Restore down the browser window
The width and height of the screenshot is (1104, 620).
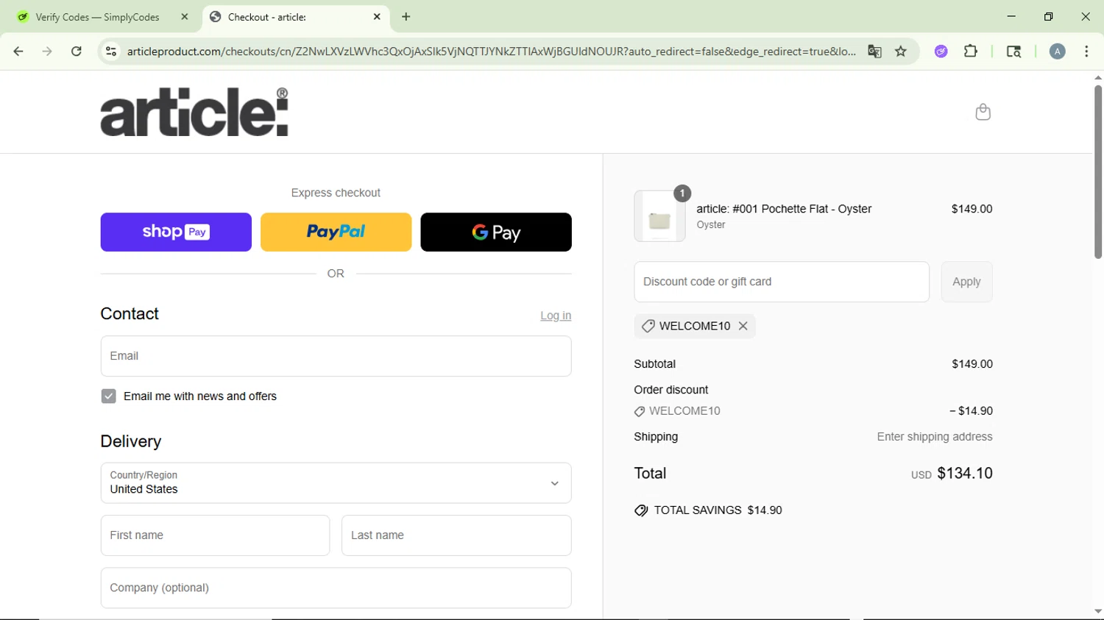pos(1049,16)
